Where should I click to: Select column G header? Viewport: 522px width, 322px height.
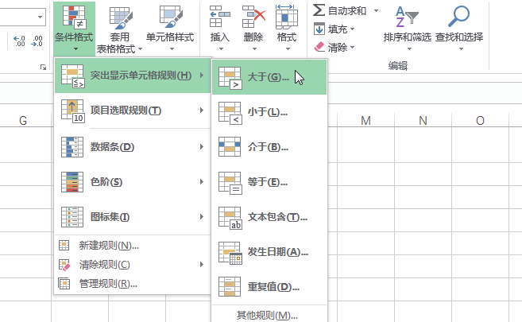coord(23,120)
